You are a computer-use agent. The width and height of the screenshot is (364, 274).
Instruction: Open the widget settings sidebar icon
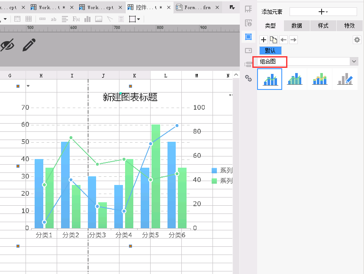pyautogui.click(x=248, y=51)
